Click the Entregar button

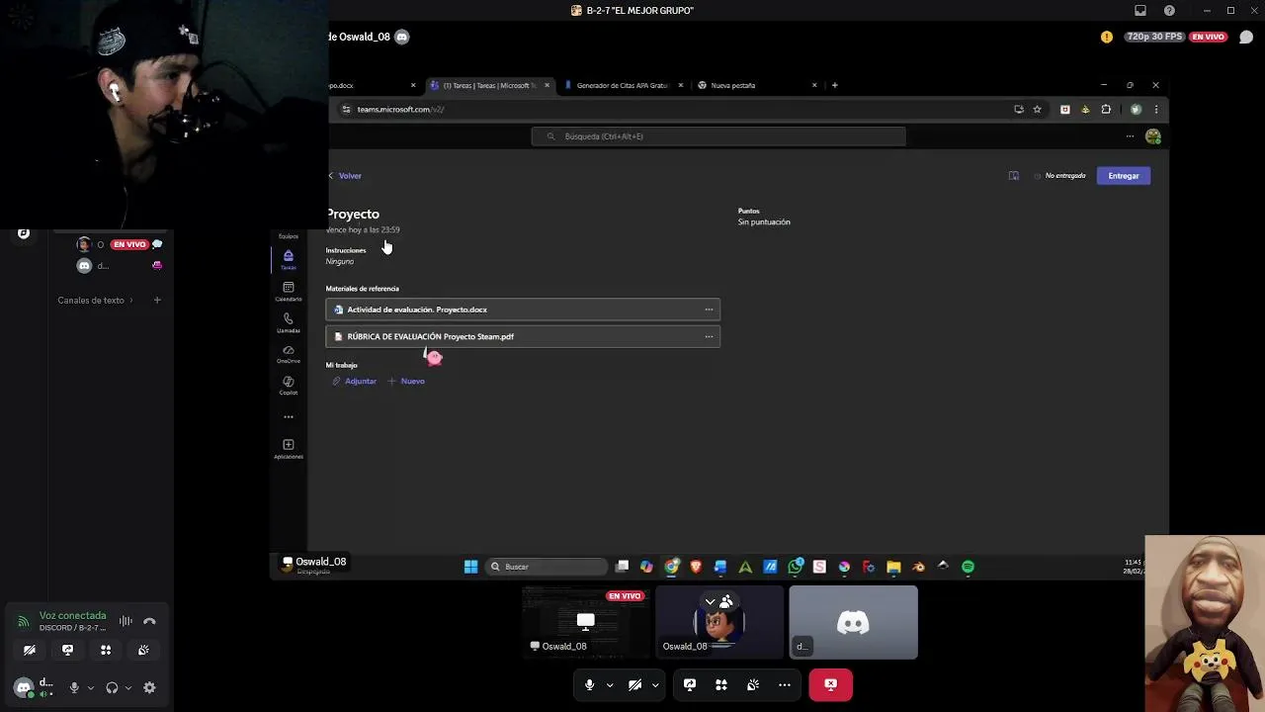(1124, 176)
